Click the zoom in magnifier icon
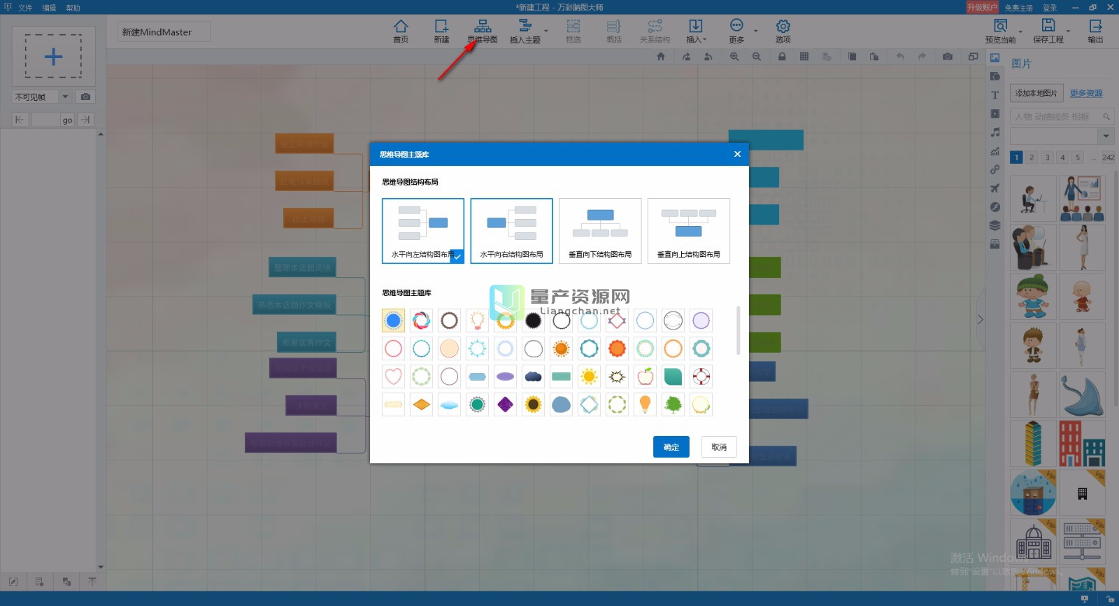Screen dimensions: 1119x606 pyautogui.click(x=734, y=57)
